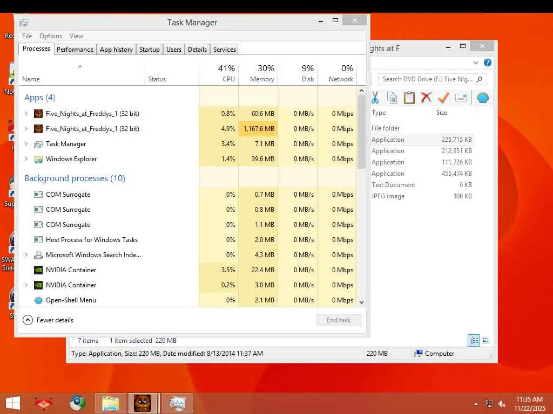Click the COM Surrogate icon with 0.7 MB

pyautogui.click(x=38, y=194)
